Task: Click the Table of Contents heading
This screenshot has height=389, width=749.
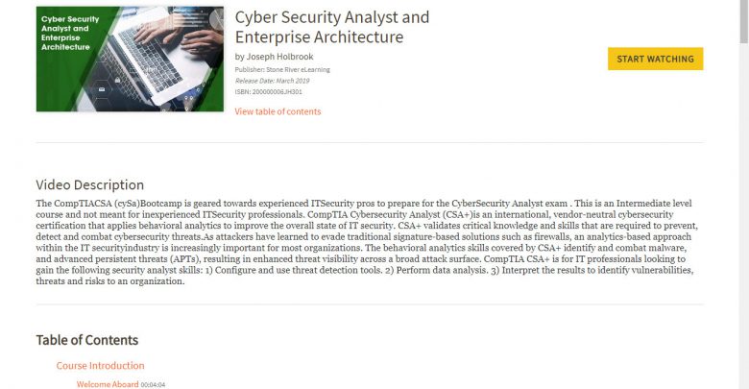Action: [x=87, y=340]
